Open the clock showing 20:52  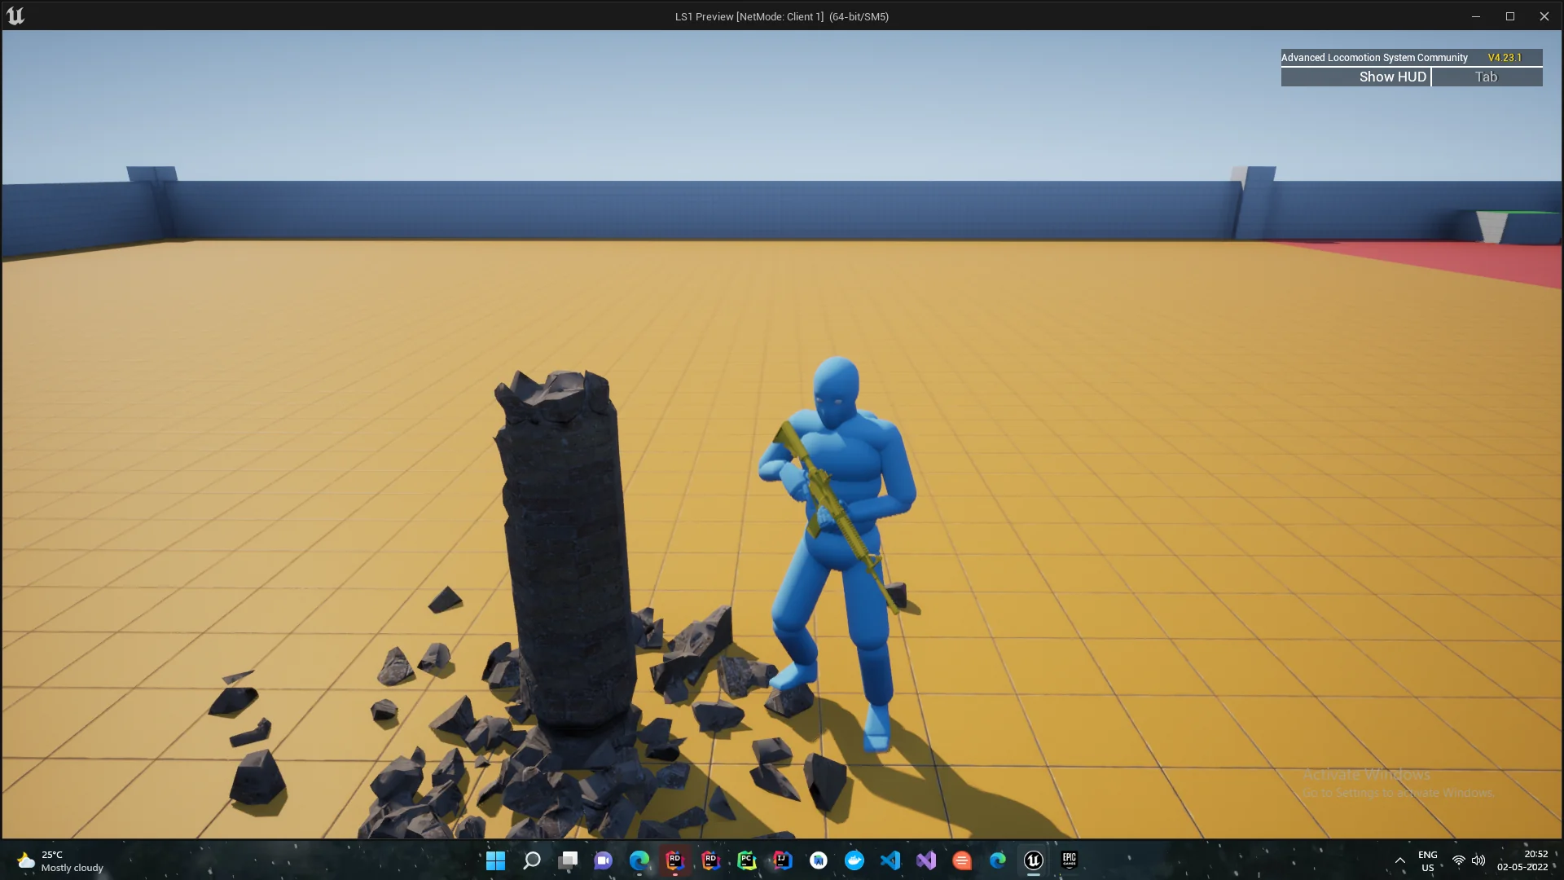tap(1522, 861)
